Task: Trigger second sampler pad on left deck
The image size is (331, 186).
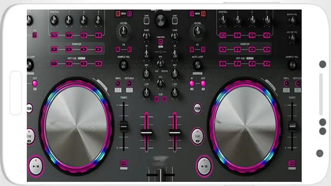Action: (x=69, y=50)
